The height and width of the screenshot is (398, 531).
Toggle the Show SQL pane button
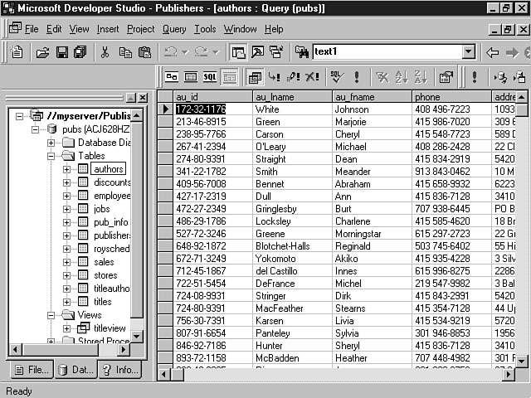(210, 77)
